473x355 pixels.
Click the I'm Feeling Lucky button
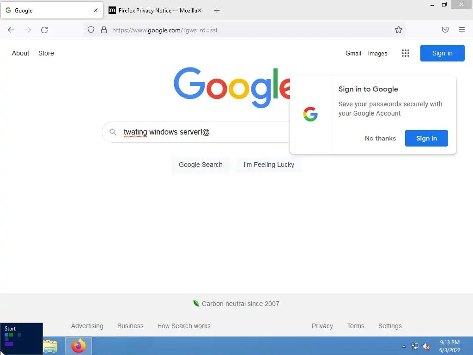point(269,165)
